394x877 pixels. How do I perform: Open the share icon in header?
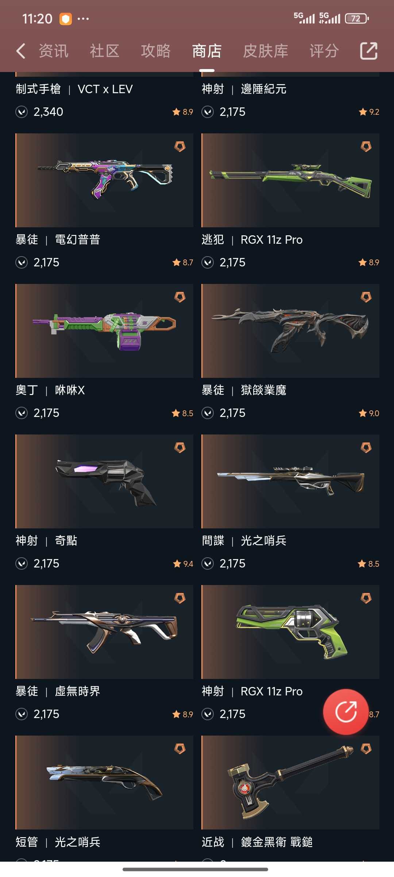pos(368,51)
